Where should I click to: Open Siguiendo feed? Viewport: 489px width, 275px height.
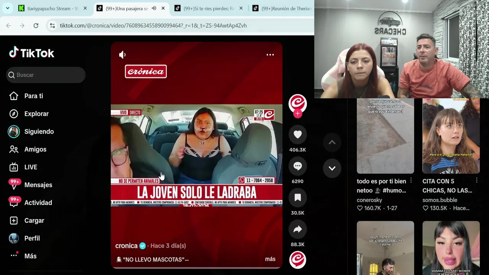[39, 131]
